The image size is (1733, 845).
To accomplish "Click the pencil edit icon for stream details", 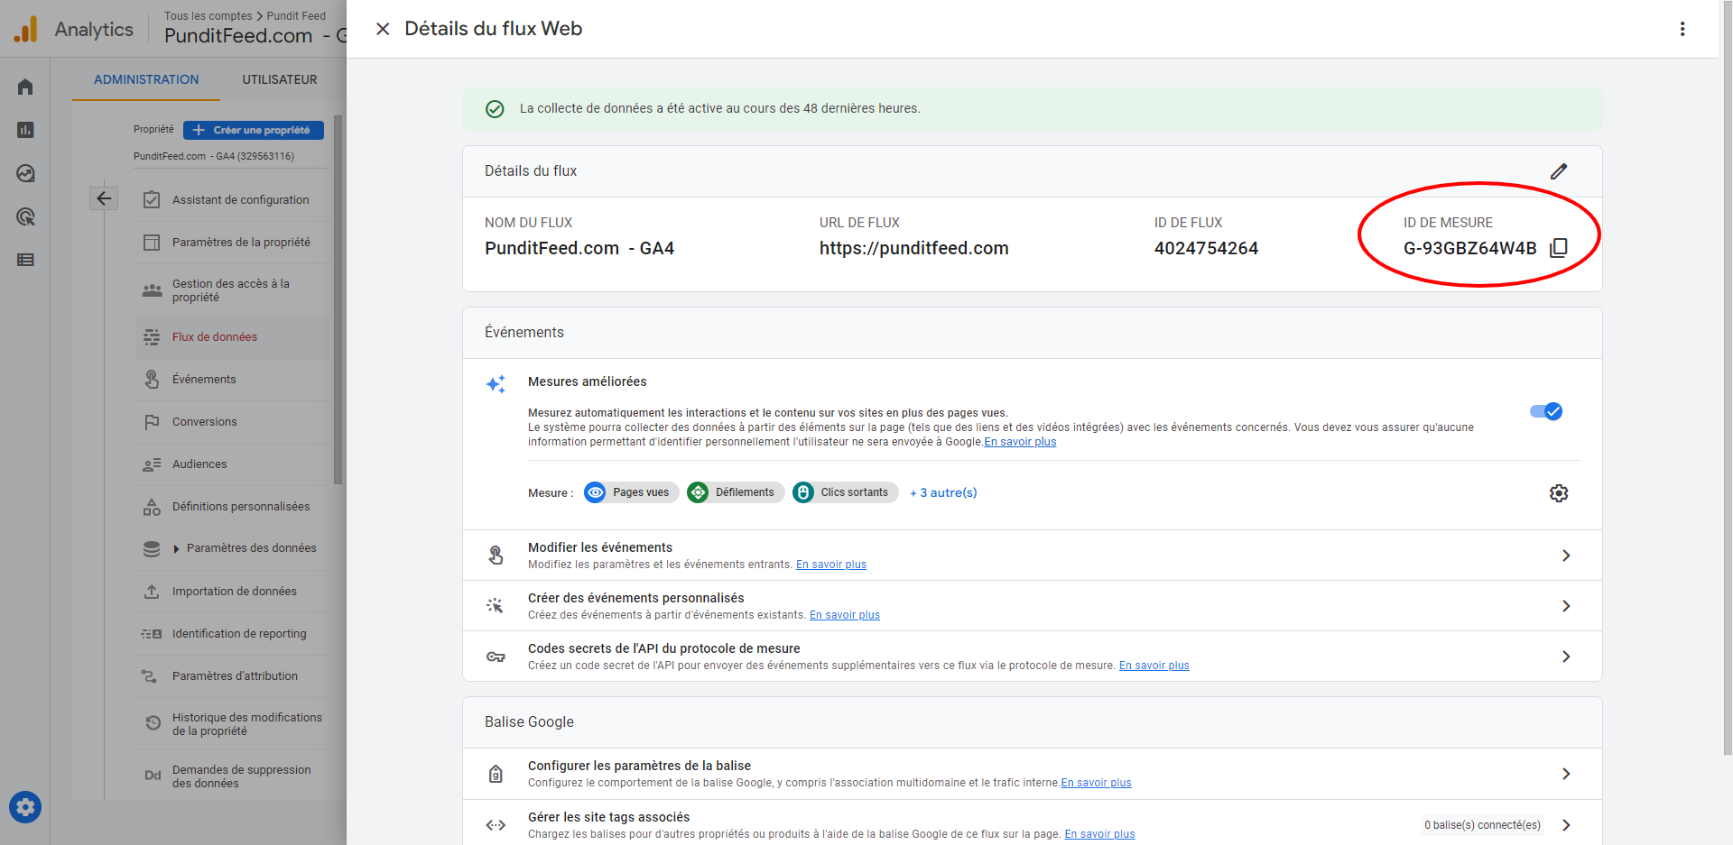I will (1559, 171).
